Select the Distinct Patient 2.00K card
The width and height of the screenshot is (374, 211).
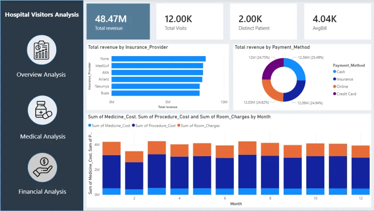coord(263,21)
